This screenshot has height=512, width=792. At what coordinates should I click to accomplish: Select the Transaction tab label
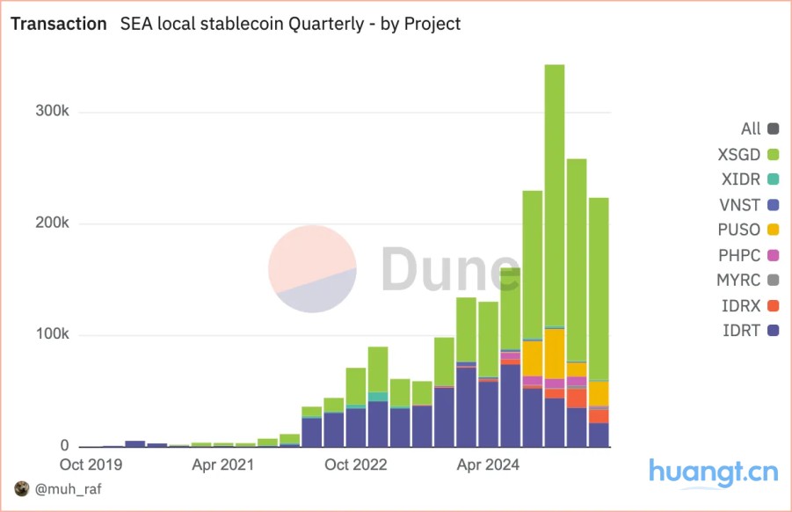[x=58, y=24]
